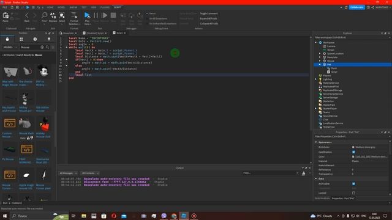Toggle the Locked checkbox

(x=353, y=193)
